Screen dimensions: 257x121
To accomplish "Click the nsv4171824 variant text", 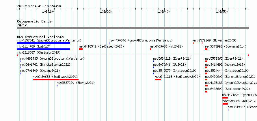I will (x=239, y=95).
